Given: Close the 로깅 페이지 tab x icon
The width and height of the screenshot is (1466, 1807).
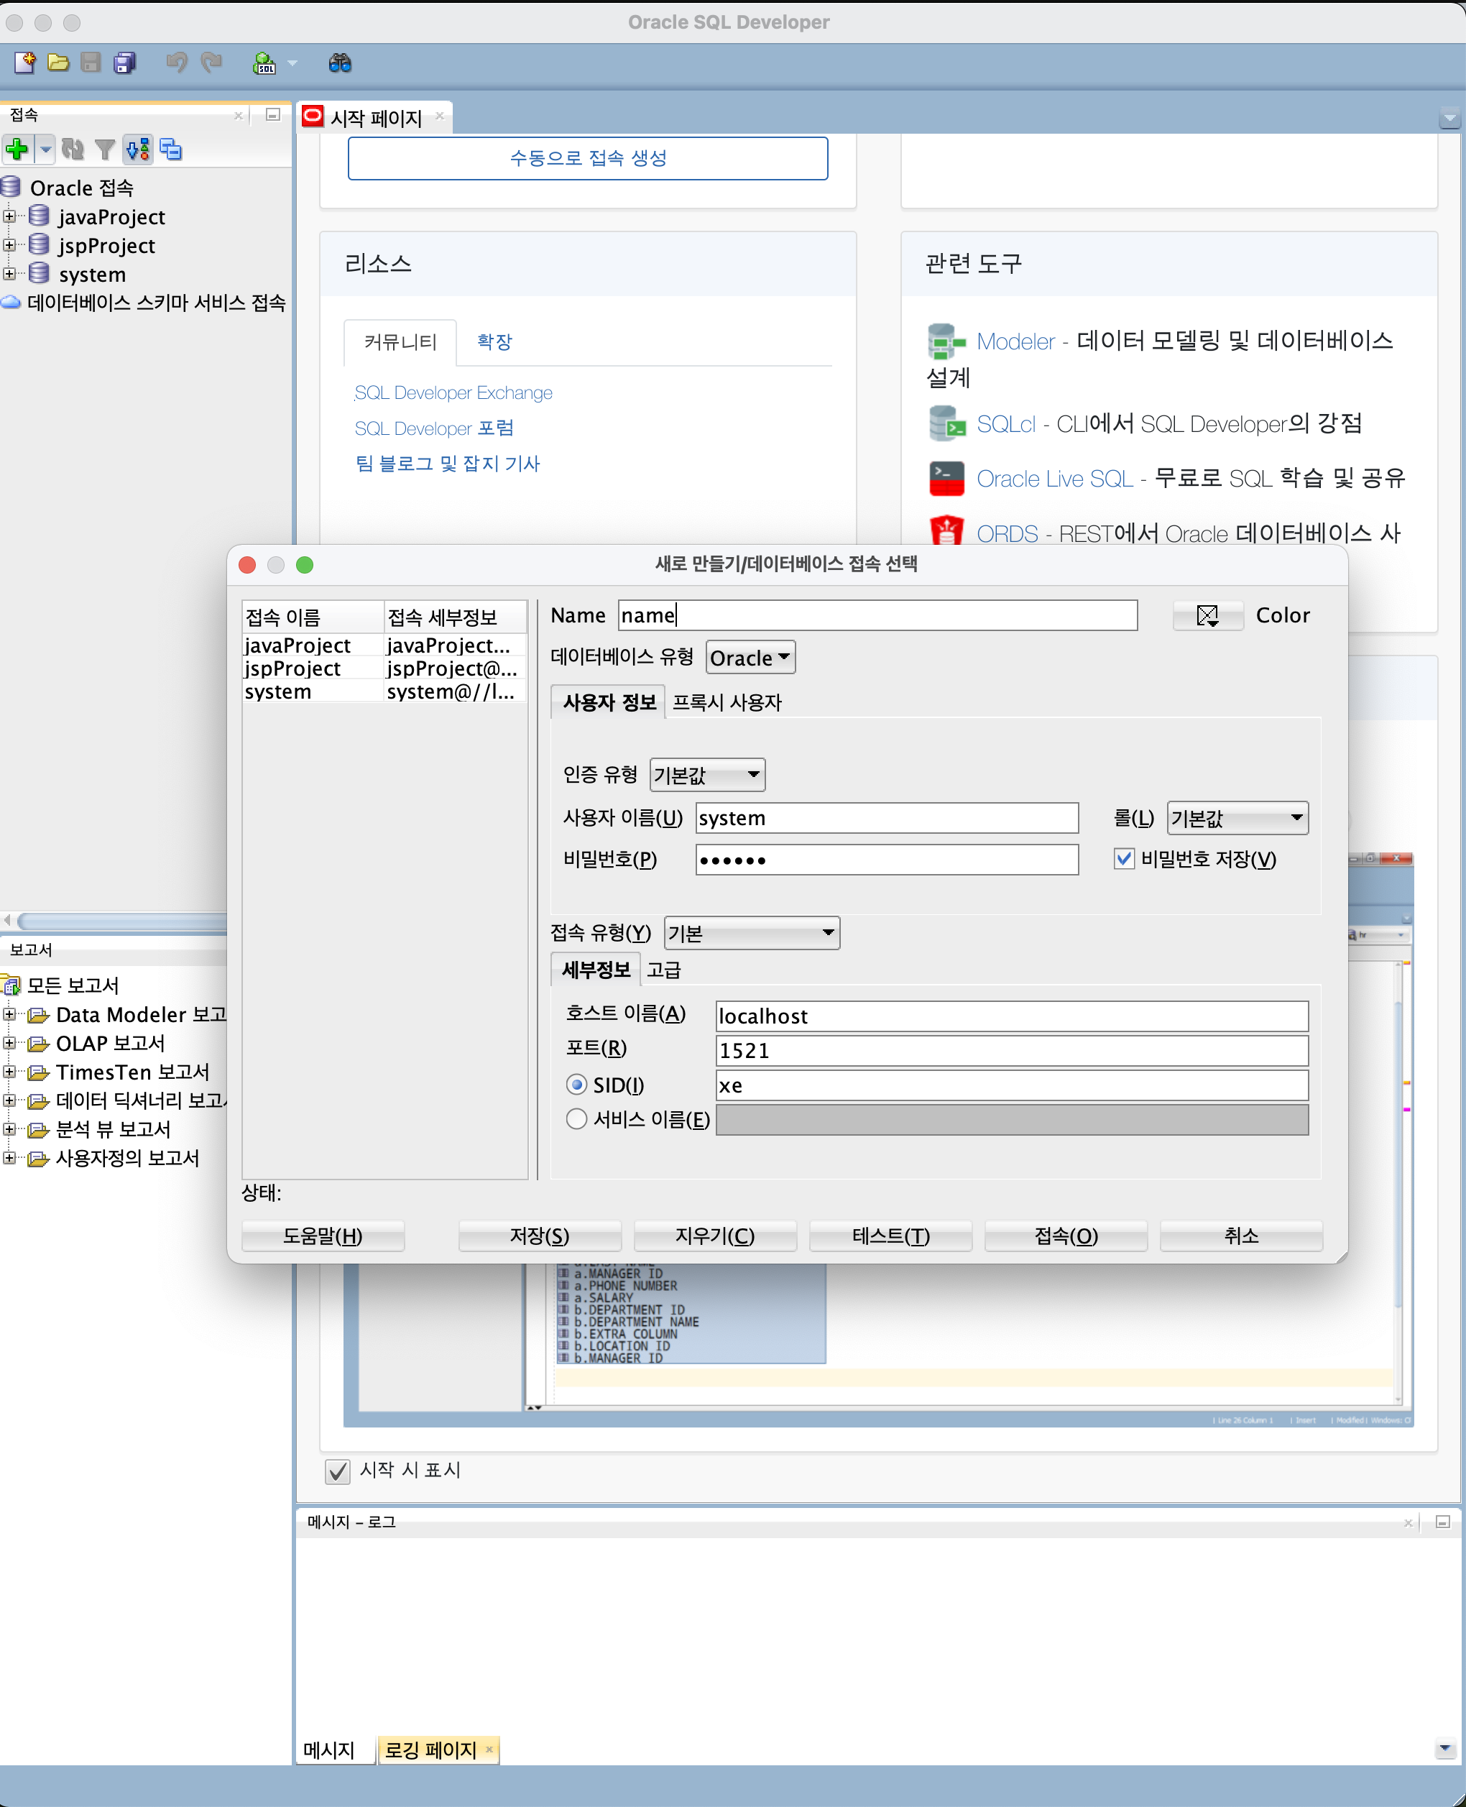Looking at the screenshot, I should [489, 1749].
